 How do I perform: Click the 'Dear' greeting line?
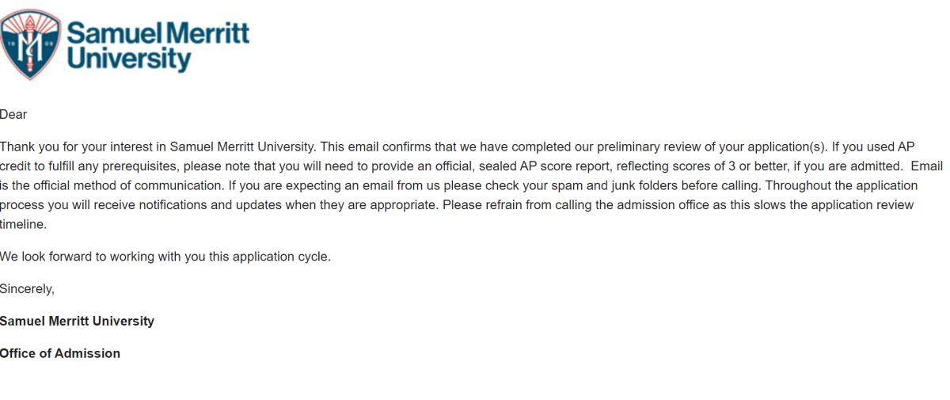13,115
